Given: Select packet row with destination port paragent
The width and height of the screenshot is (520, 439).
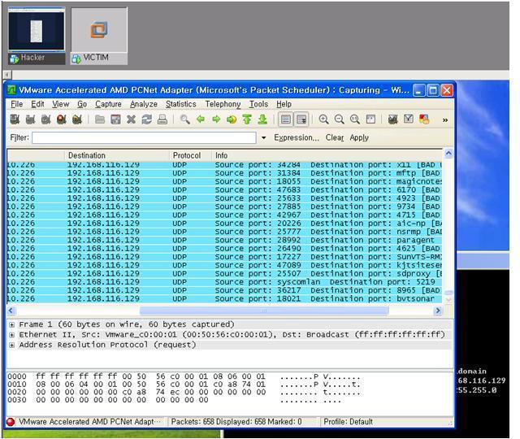Looking at the screenshot, I should (224, 241).
